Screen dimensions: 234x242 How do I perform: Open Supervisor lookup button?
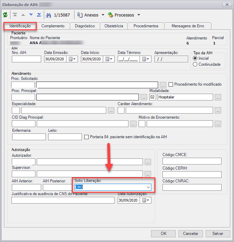pos(148,174)
